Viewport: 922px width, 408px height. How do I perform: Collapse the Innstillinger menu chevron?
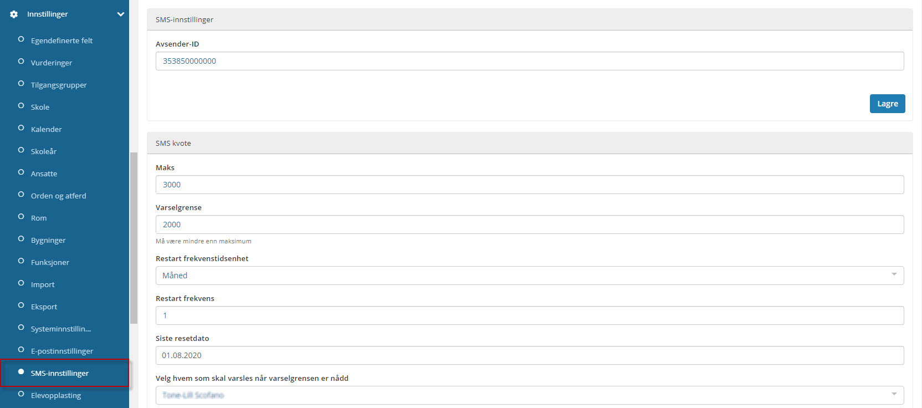click(120, 14)
